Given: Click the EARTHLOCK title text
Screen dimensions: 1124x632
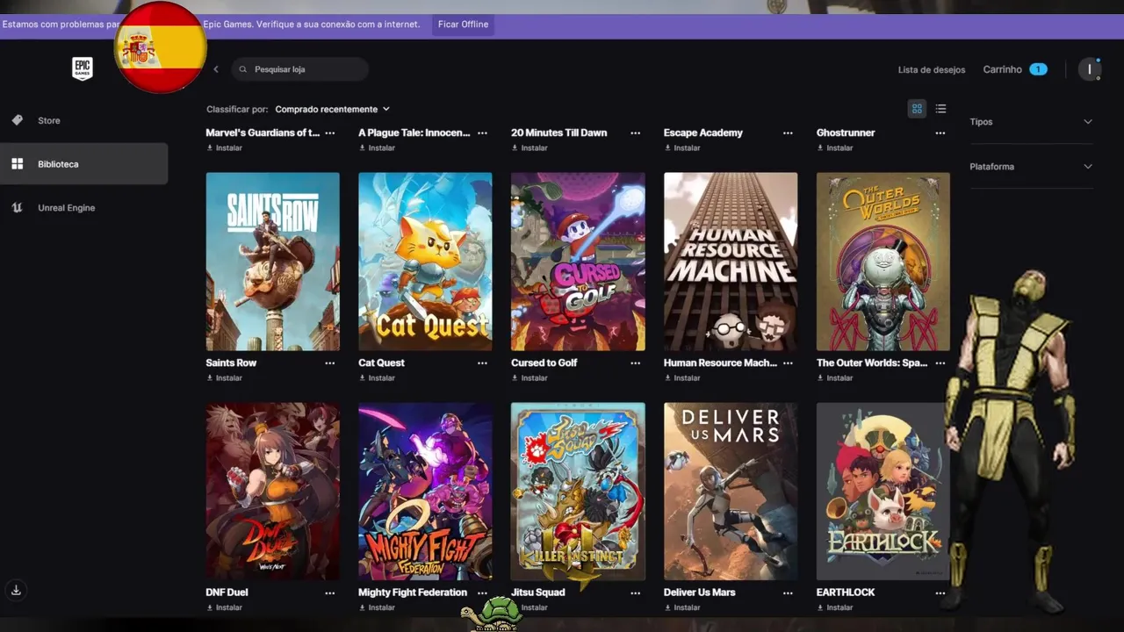Looking at the screenshot, I should point(846,592).
